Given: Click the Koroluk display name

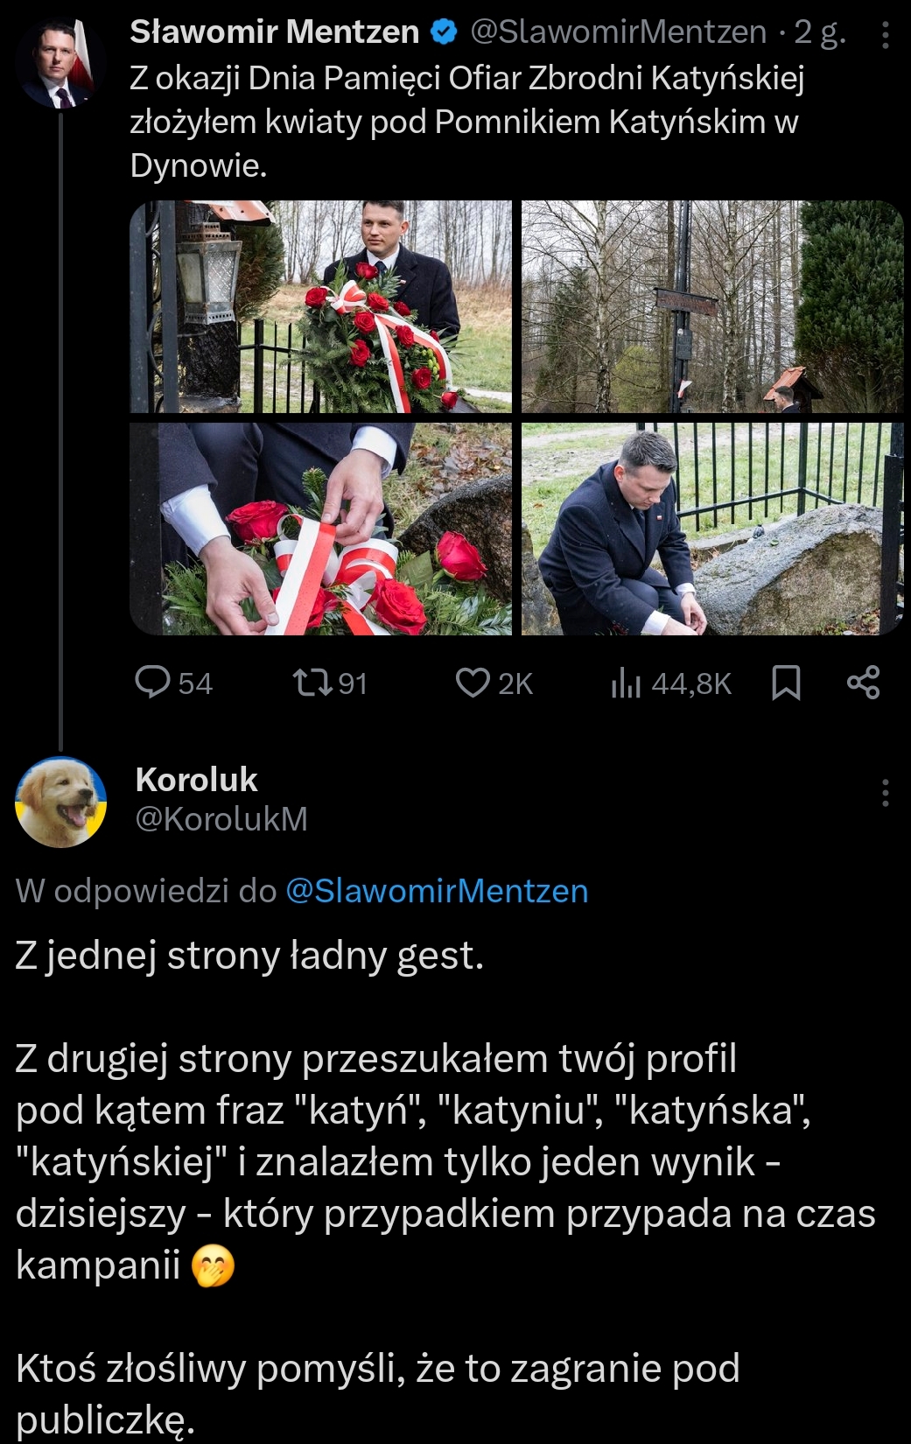Looking at the screenshot, I should coord(197,780).
